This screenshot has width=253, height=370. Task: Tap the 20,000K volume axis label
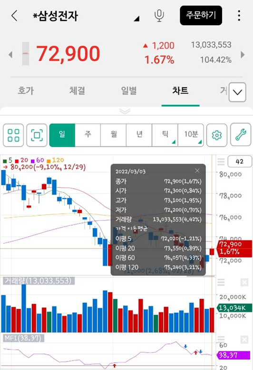point(233,297)
